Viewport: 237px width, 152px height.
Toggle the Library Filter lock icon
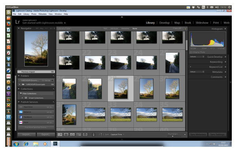click(185, 28)
